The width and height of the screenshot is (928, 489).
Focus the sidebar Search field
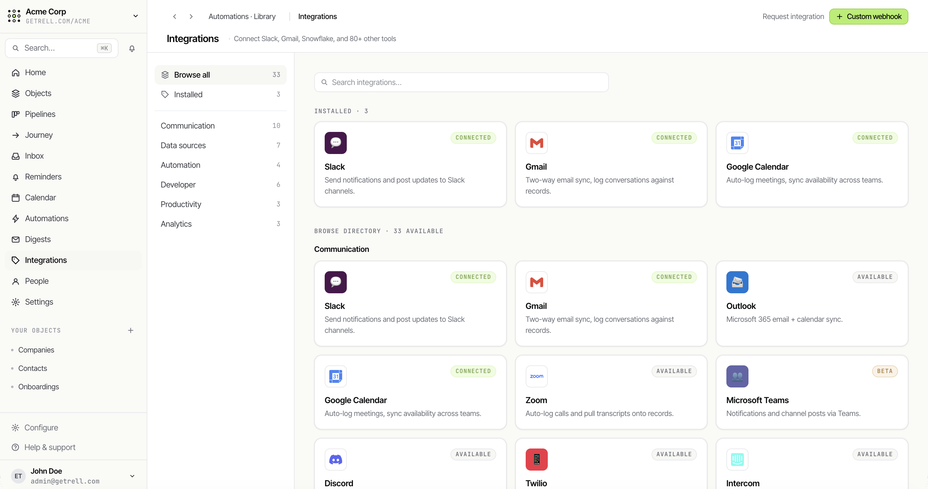click(x=62, y=48)
